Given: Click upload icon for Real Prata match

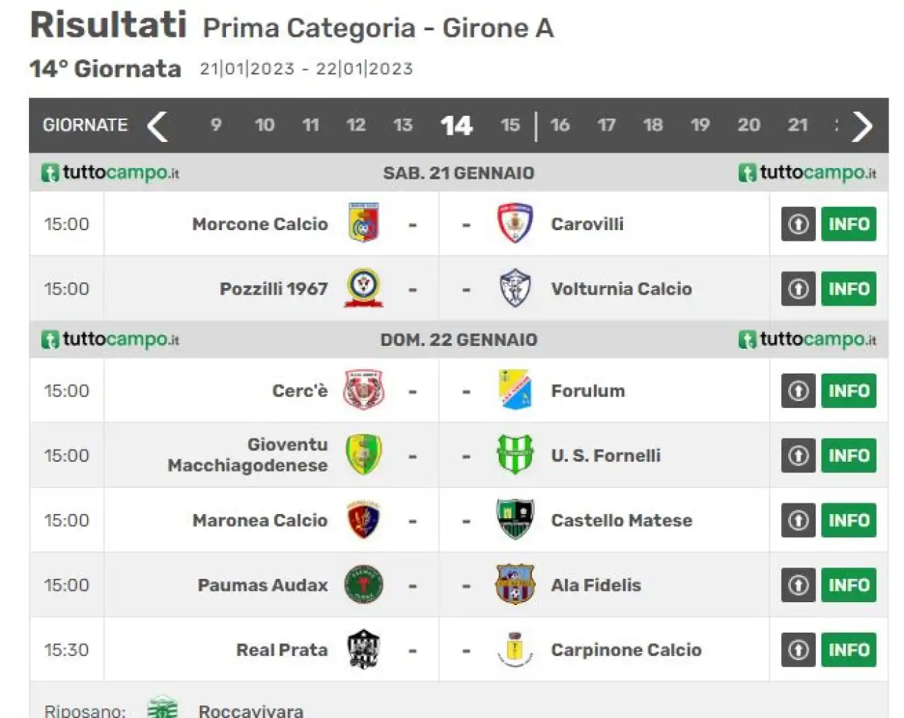Looking at the screenshot, I should coord(798,650).
